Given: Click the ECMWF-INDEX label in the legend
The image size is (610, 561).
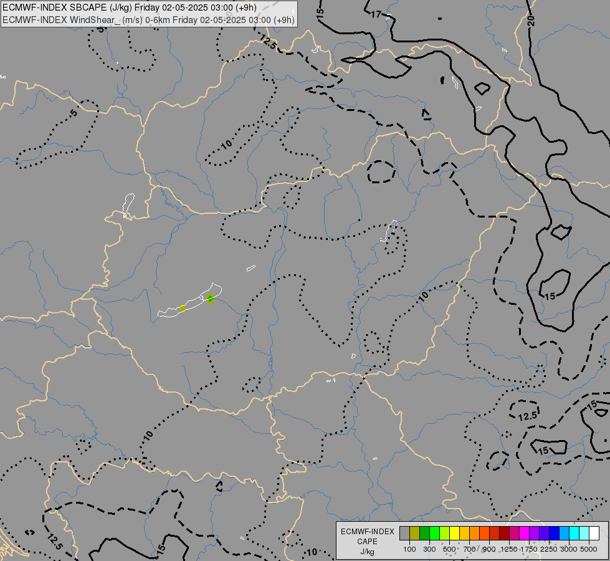Looking at the screenshot, I should [x=367, y=532].
